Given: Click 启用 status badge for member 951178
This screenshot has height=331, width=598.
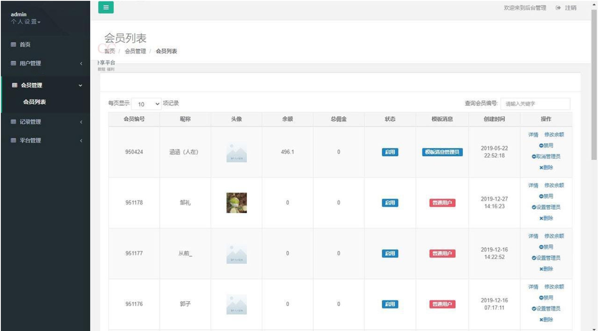Looking at the screenshot, I should tap(390, 203).
